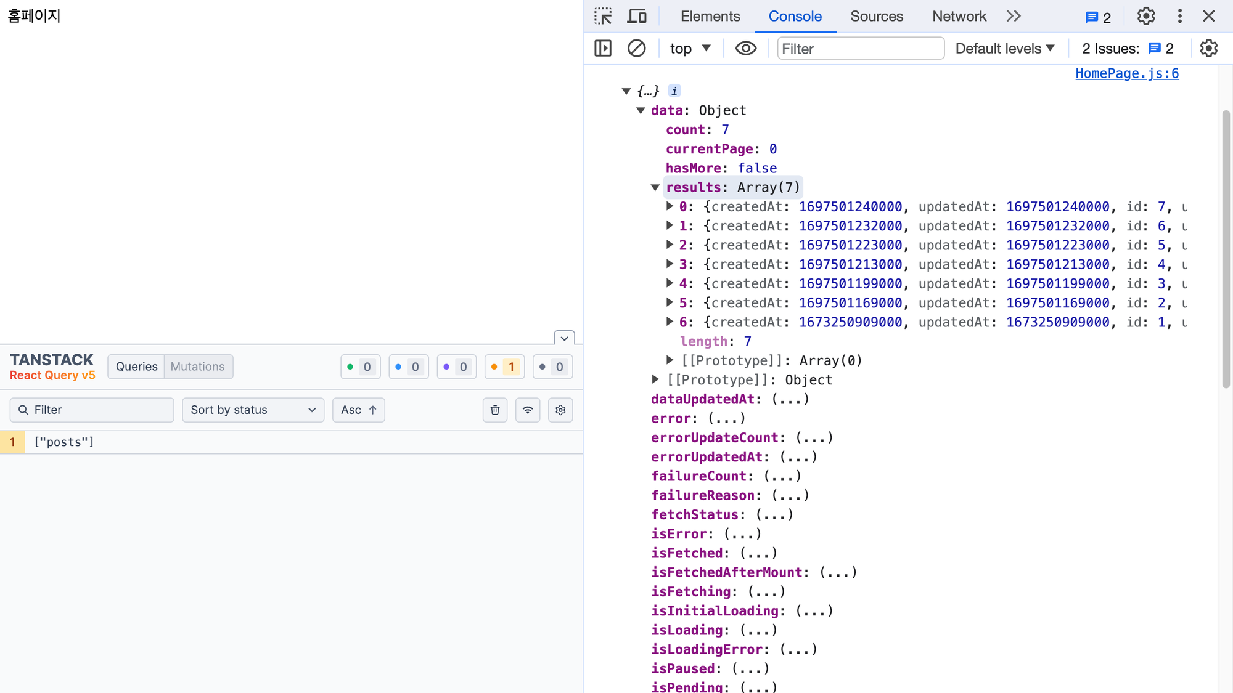Viewport: 1233px width, 693px height.
Task: Switch to the Sources tab
Action: pos(876,17)
